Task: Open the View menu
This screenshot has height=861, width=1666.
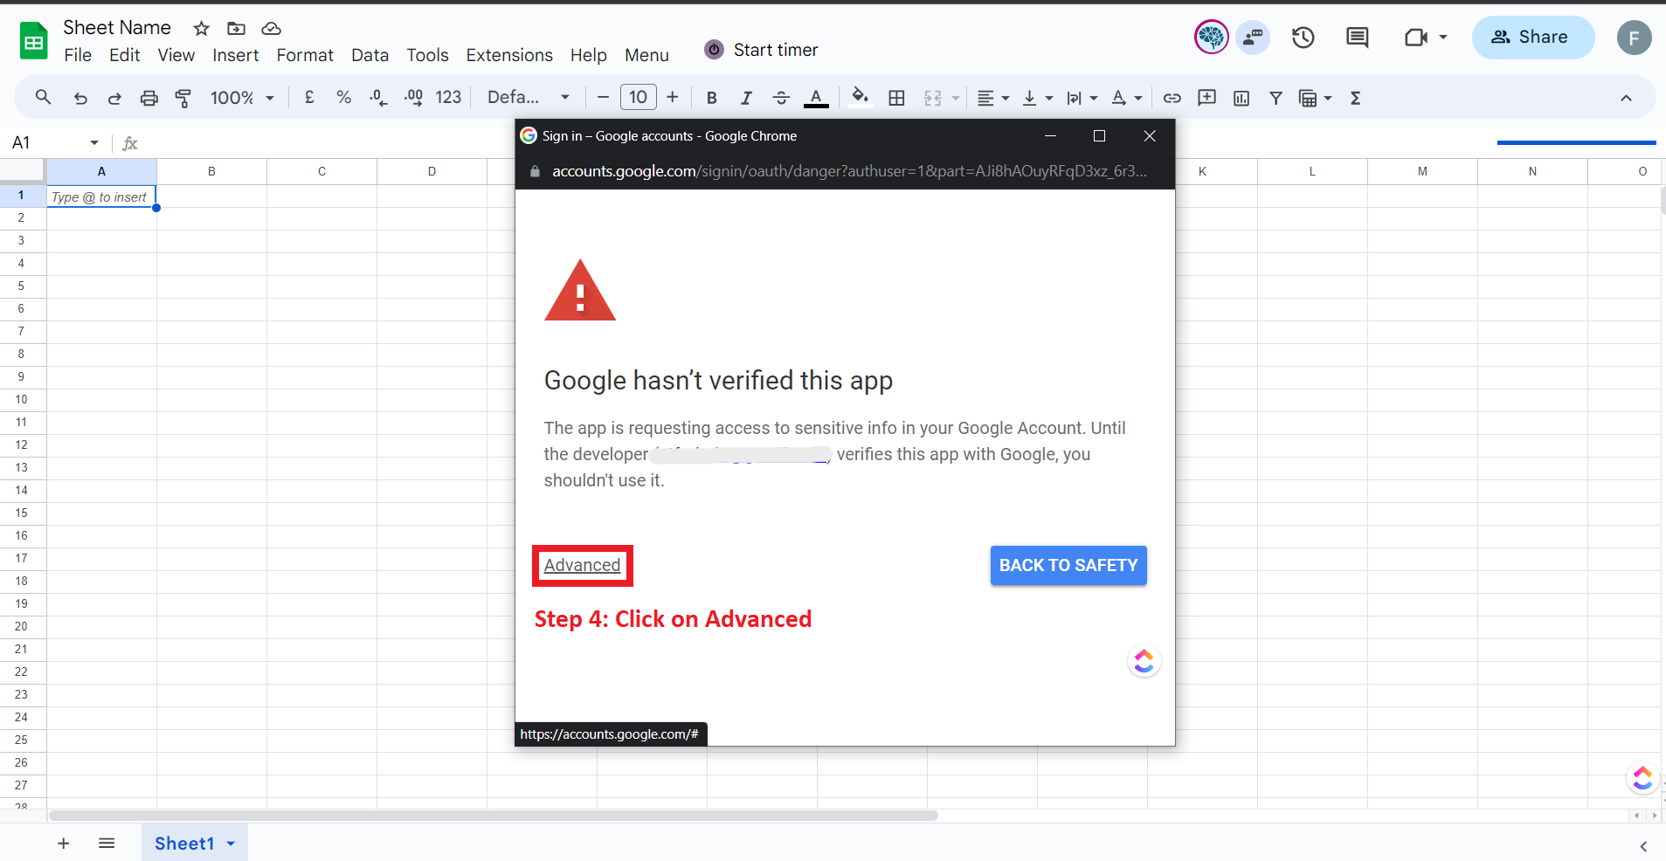Action: point(176,55)
